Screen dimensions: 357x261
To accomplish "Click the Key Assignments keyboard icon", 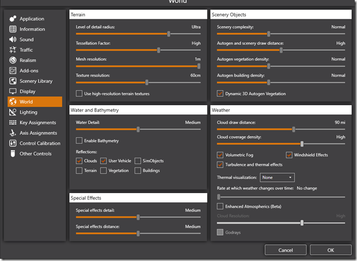I will tap(13, 122).
